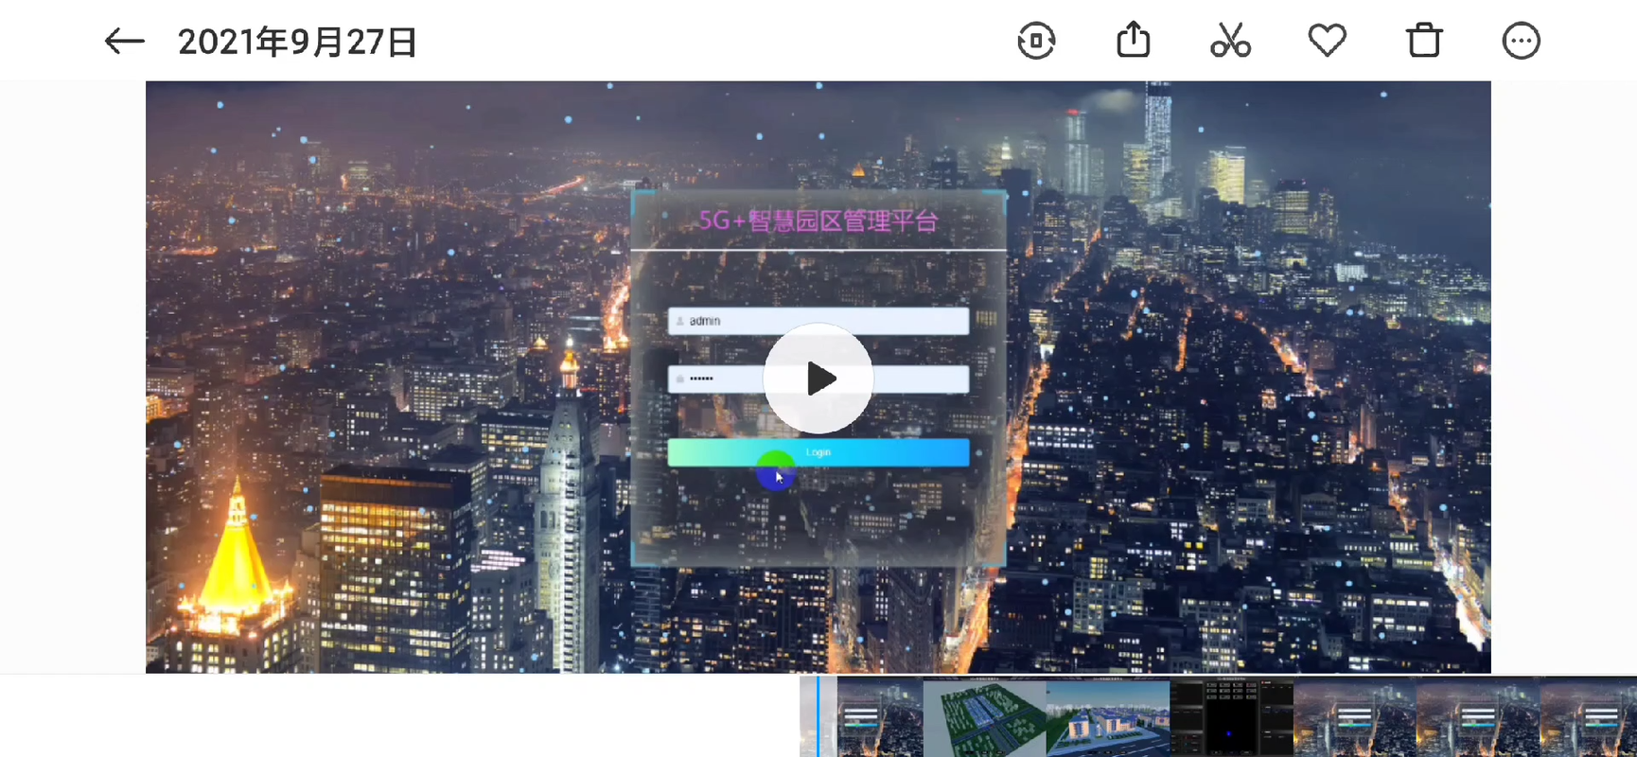This screenshot has width=1637, height=757.
Task: Go back using the left arrow
Action: pyautogui.click(x=124, y=42)
